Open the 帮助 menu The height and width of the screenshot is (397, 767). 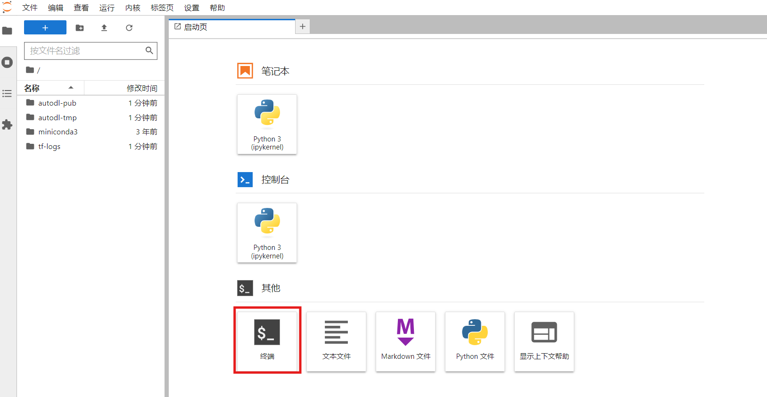tap(217, 8)
